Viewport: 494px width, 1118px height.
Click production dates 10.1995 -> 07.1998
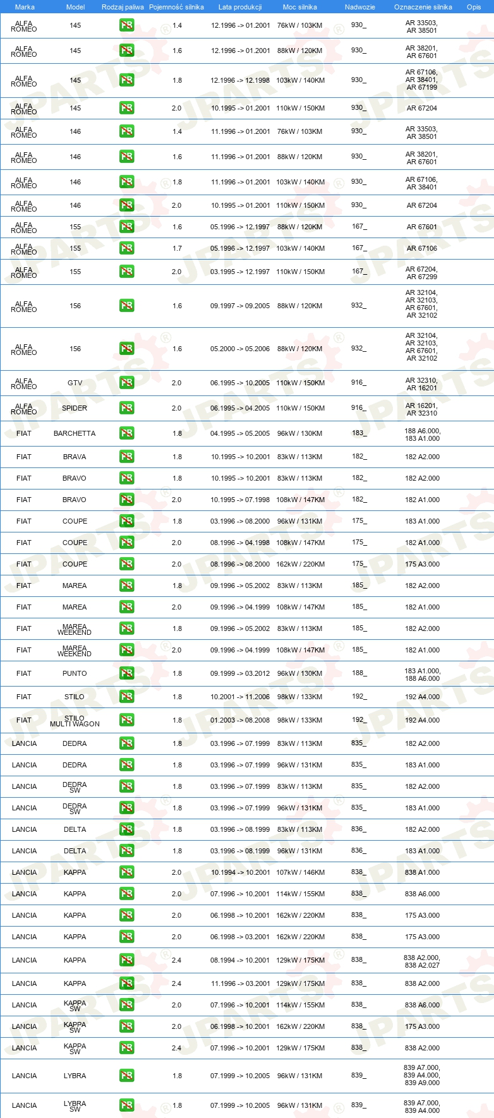point(240,500)
